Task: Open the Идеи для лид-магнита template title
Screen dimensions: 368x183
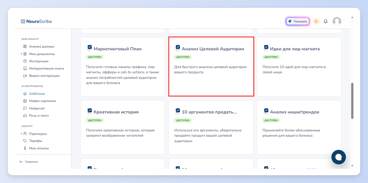Action: click(x=295, y=49)
